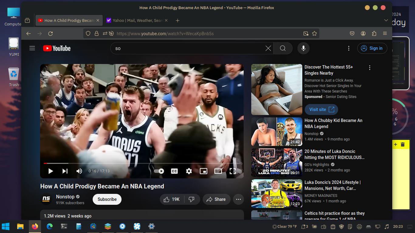Bookmark this page with the star
Screen dimensions: 415x233
coord(314,33)
